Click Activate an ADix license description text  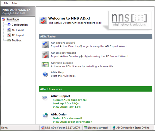[82, 66]
